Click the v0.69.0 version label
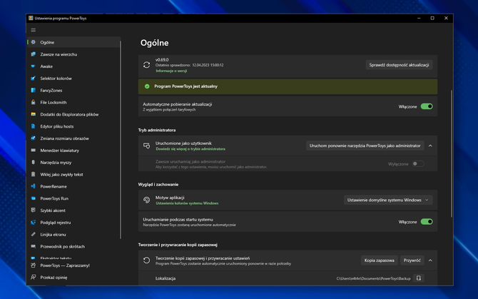Viewport: 478px width, 299px height. 162,60
